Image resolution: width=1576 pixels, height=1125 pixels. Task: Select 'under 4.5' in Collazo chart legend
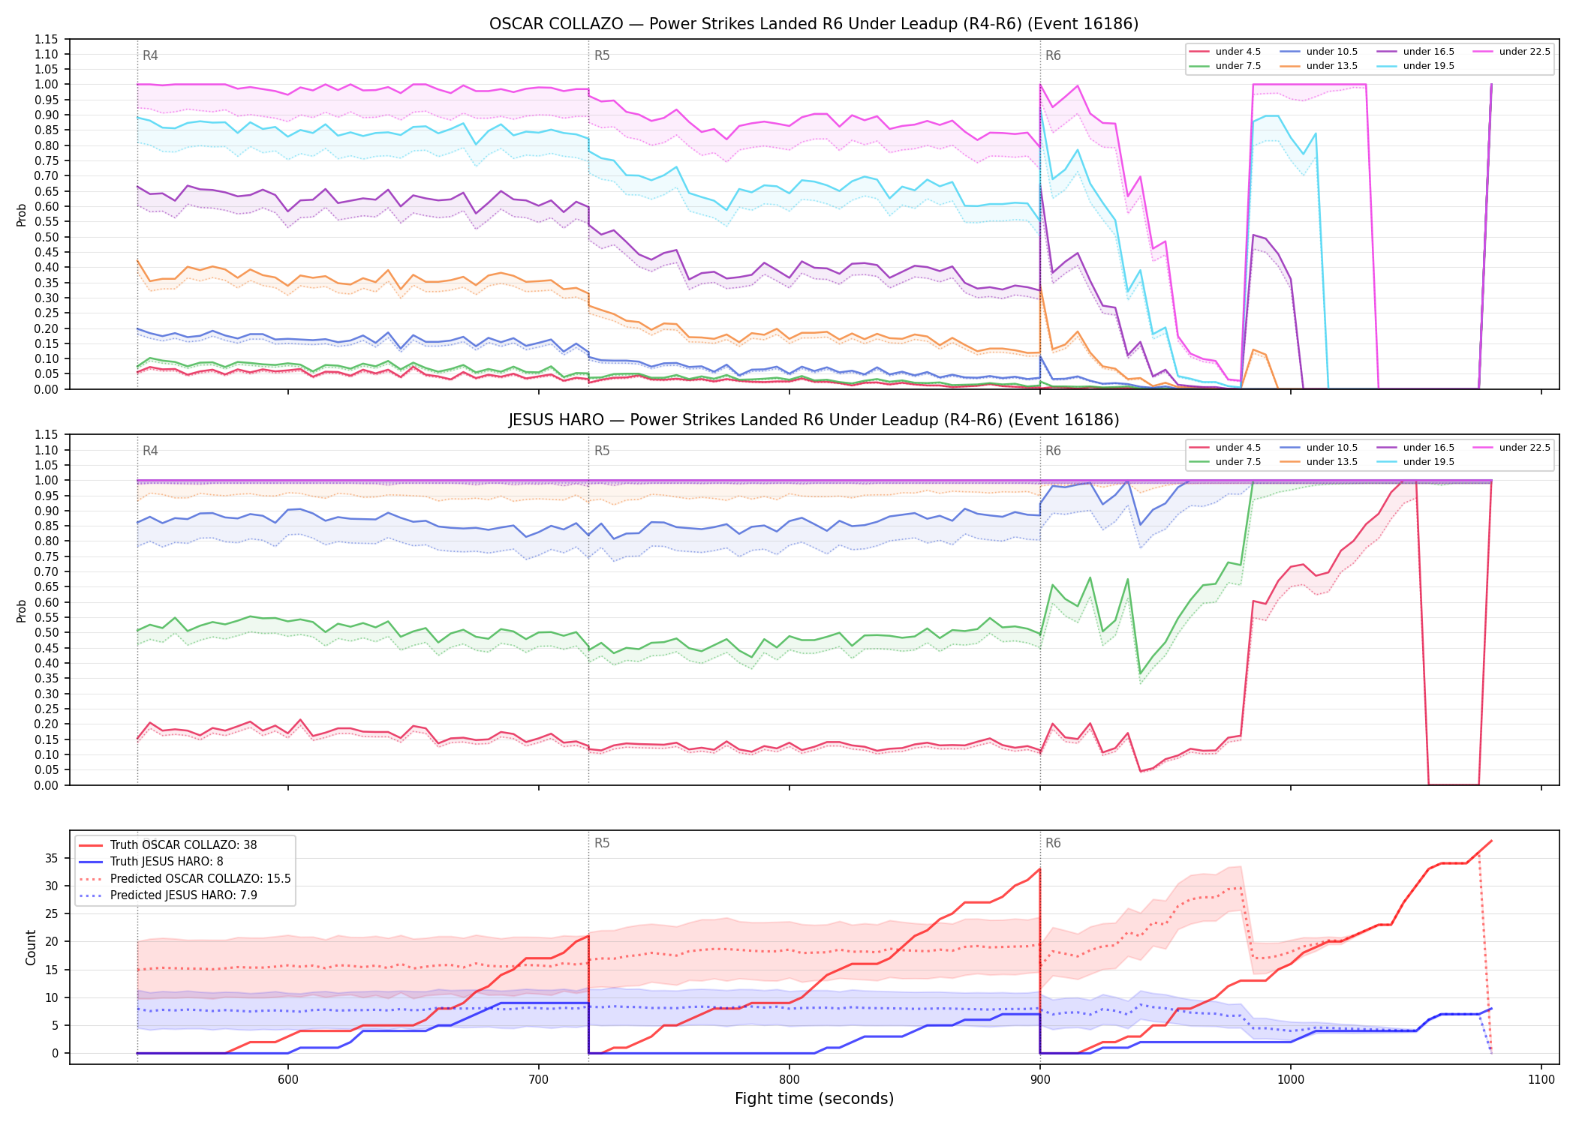[x=1225, y=52]
